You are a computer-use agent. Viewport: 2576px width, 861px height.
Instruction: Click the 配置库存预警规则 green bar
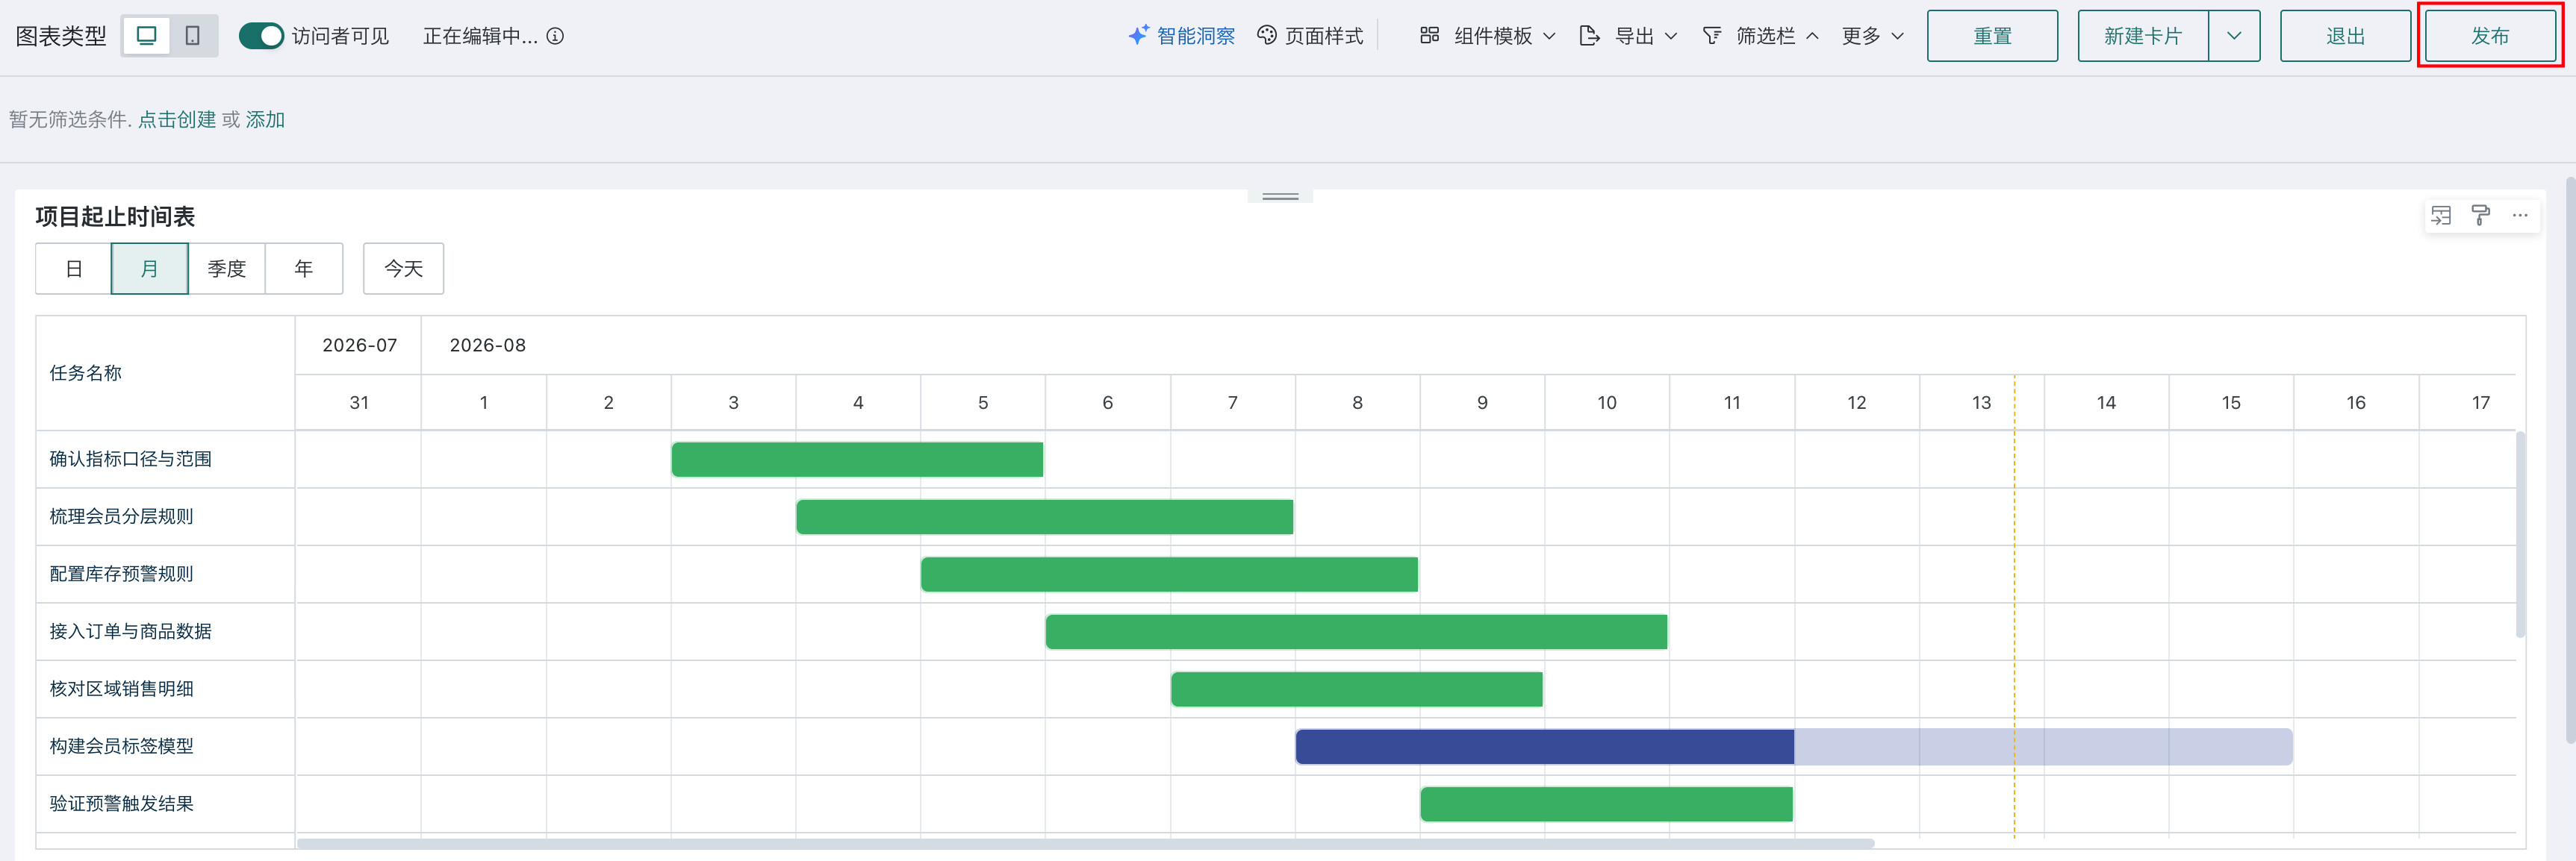[x=1169, y=574]
